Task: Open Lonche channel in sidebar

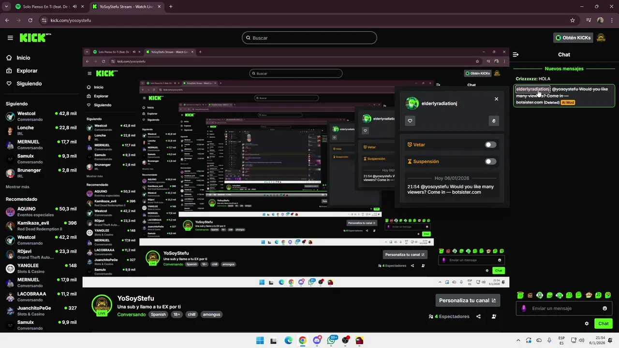Action: [41, 130]
